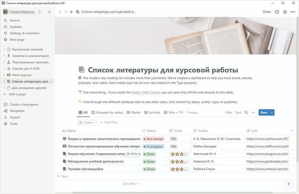This screenshot has width=299, height=194.
Task: Click the Share button
Action: (x=267, y=12)
